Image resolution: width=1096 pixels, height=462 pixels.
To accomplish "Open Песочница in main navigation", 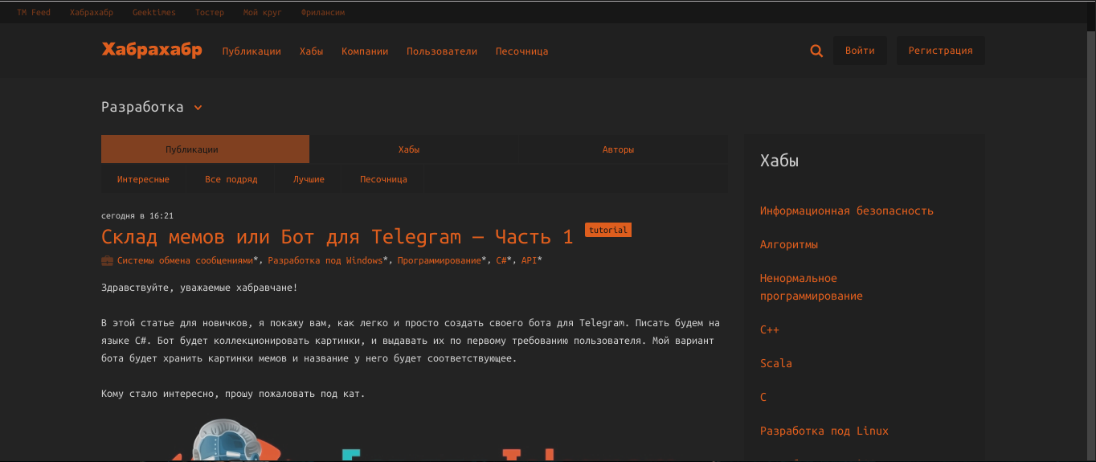I will pyautogui.click(x=522, y=51).
